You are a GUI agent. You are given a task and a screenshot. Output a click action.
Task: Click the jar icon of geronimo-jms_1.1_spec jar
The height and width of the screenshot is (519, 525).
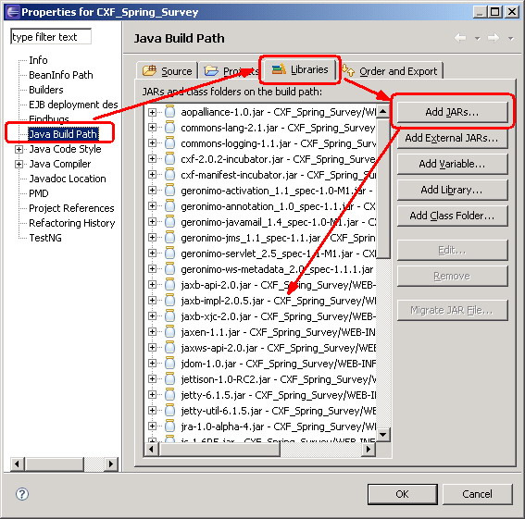(169, 238)
